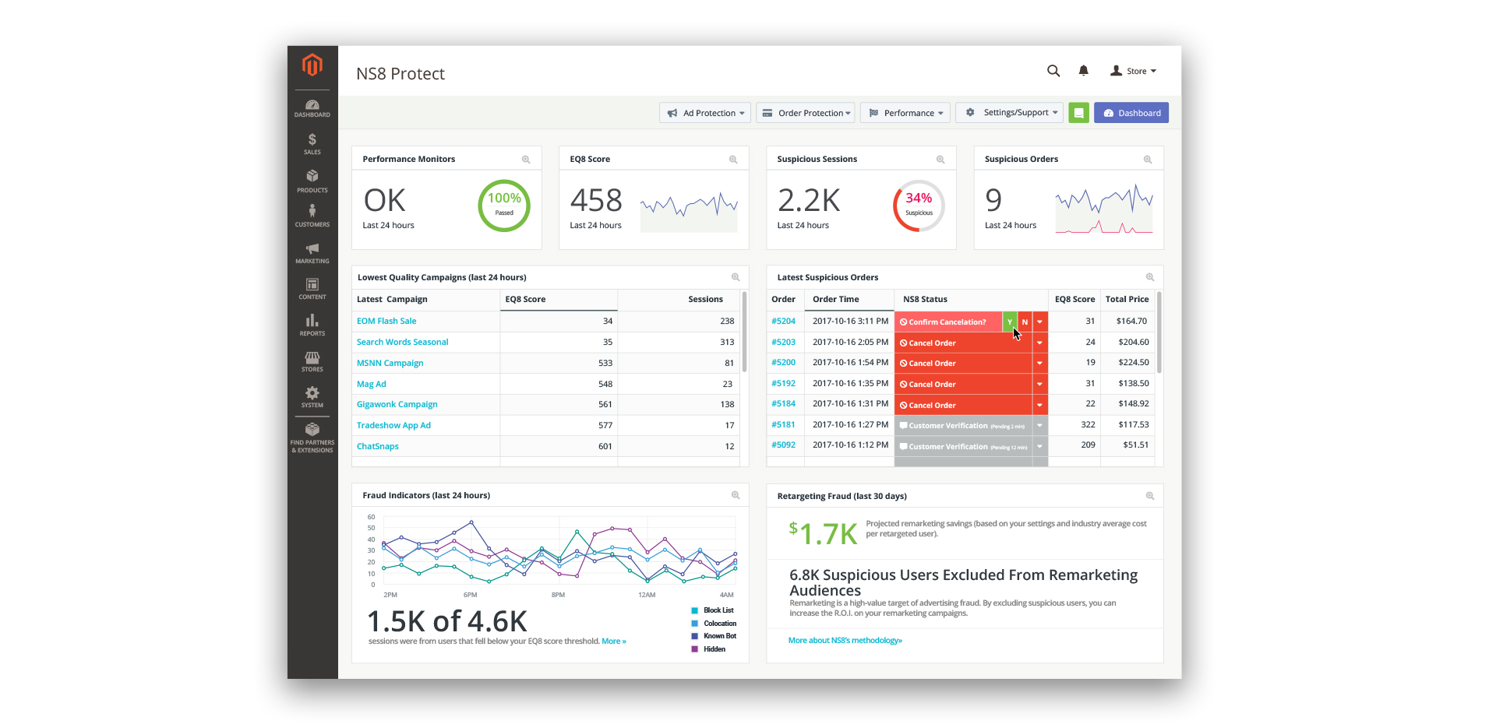Open order #5204 link
This screenshot has height=724, width=1496.
point(784,321)
